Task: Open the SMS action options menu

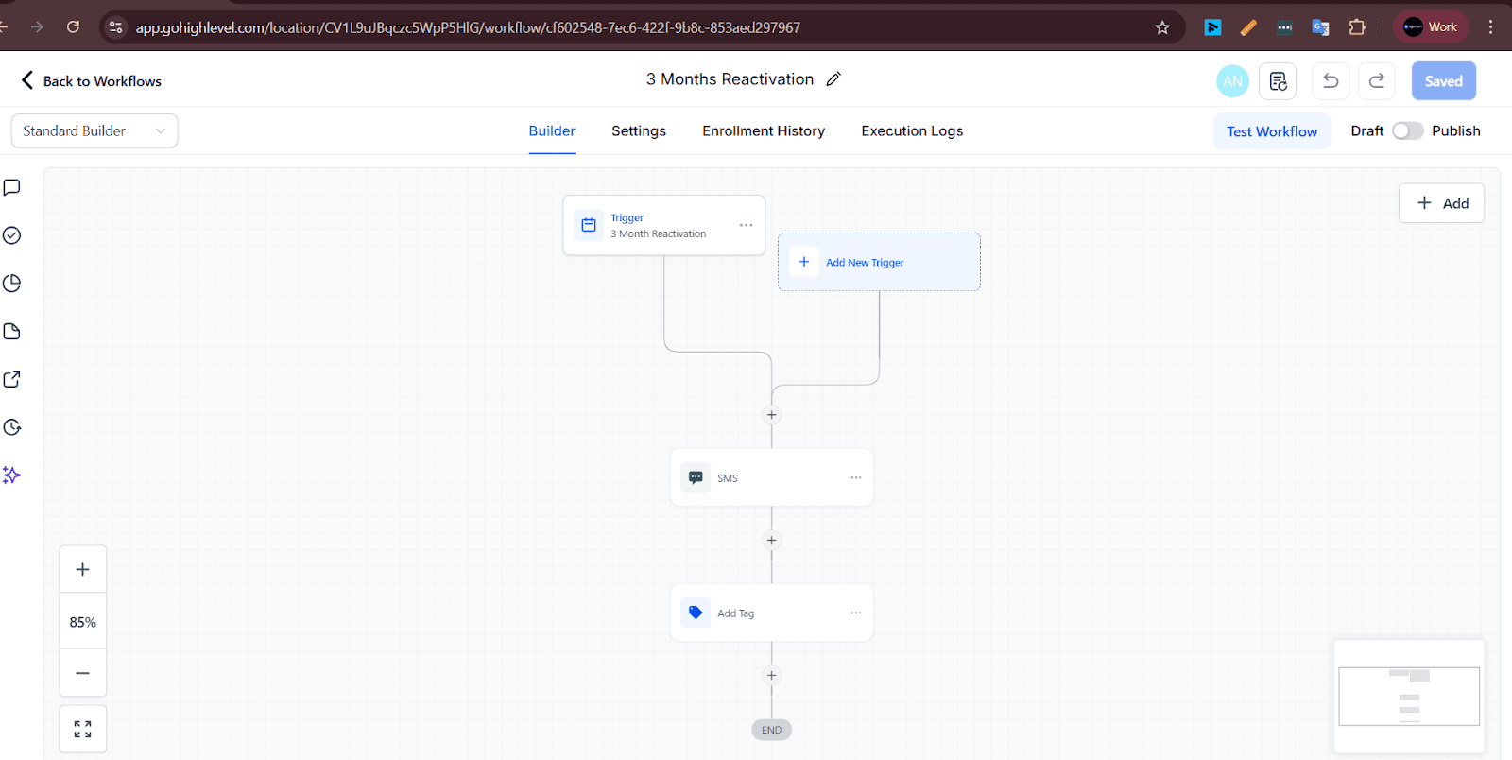Action: tap(856, 477)
